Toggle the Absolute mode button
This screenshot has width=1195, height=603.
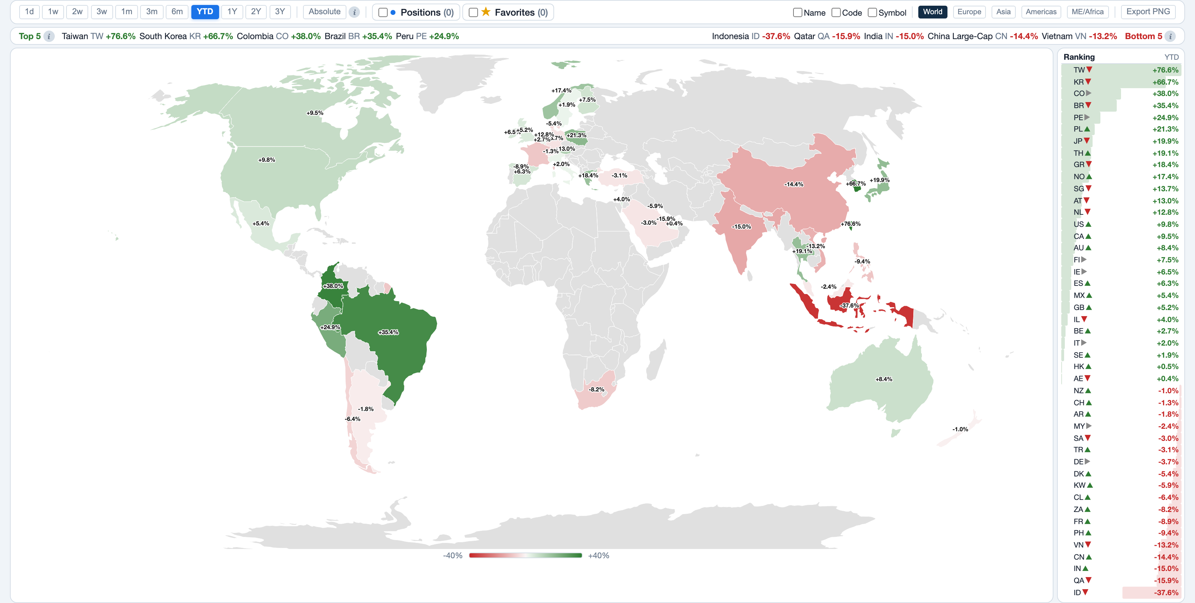coord(324,12)
